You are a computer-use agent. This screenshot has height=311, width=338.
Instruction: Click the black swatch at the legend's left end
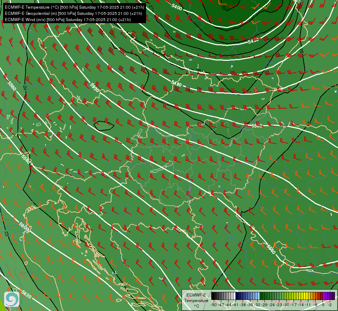click(x=213, y=296)
